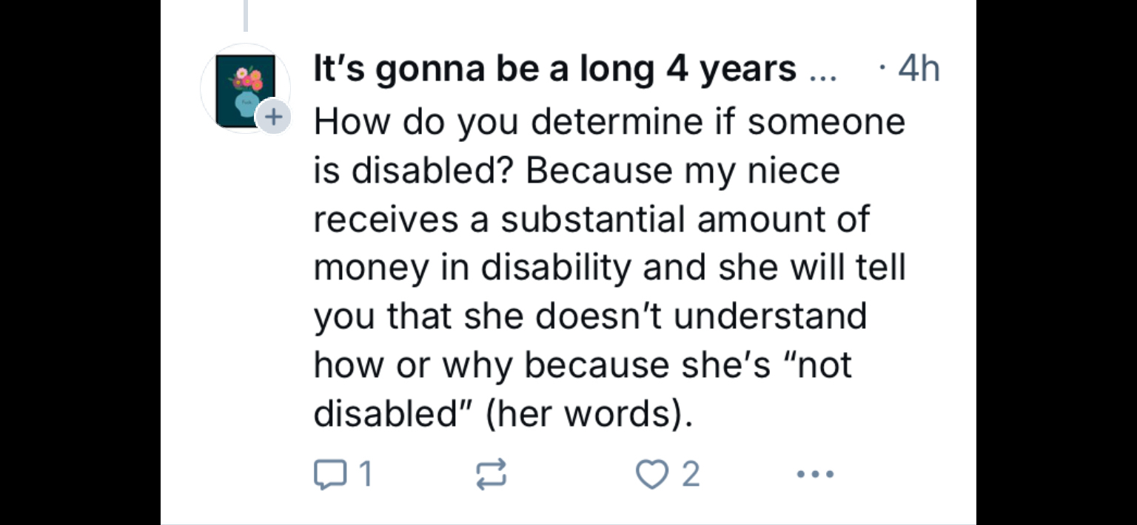Click the line "money in disability and she will tell"
The height and width of the screenshot is (525, 1137).
point(608,267)
